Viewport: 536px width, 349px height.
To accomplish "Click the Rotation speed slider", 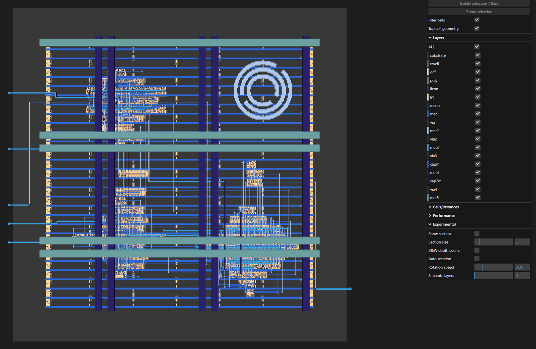I will 493,267.
